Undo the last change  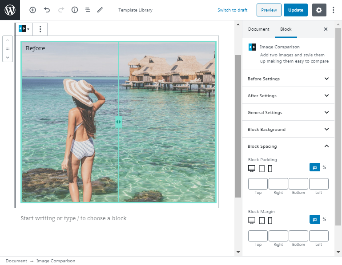(47, 10)
